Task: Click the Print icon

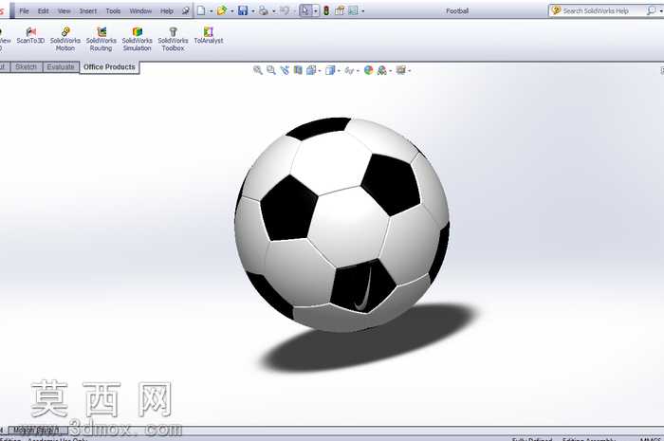Action: tap(264, 10)
